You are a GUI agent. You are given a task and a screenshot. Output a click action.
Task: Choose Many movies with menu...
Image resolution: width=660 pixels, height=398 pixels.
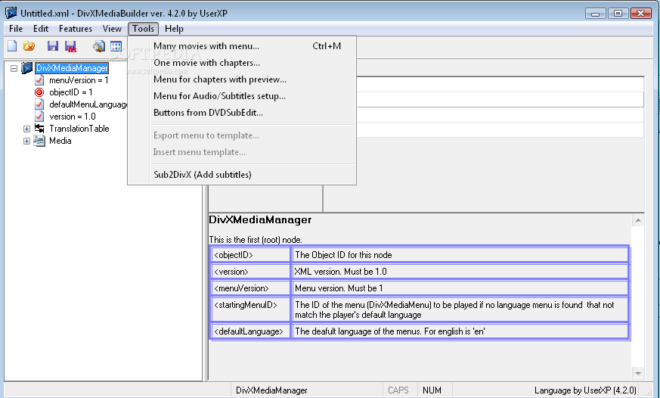(x=242, y=46)
